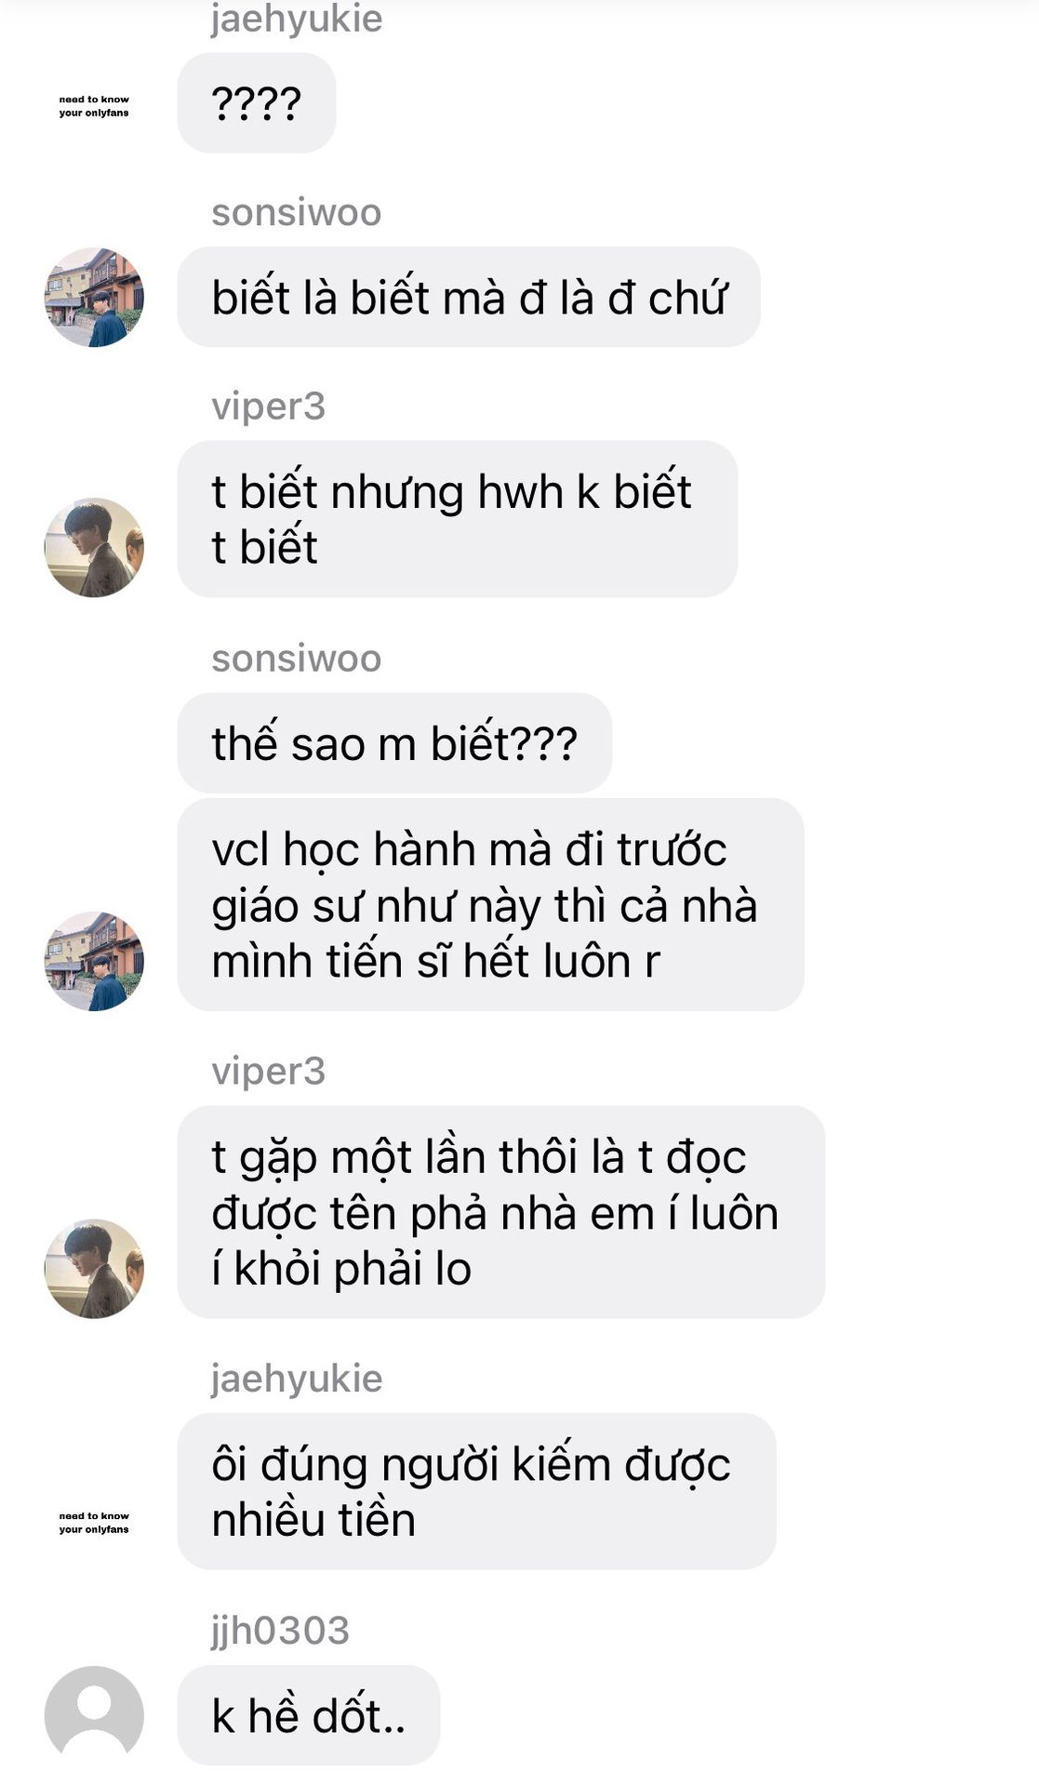Select the 'thế sao m biết???' message bubble
Screen dimensions: 1039x1786
(x=394, y=743)
